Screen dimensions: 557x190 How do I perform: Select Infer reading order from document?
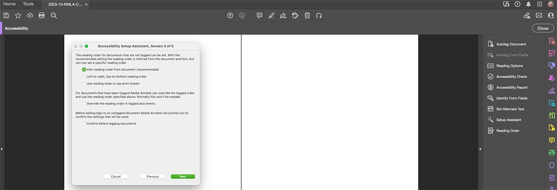point(84,69)
